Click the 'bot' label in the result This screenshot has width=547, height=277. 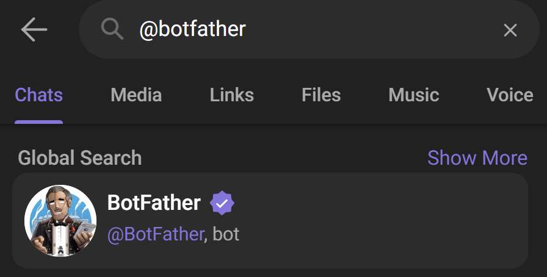pos(226,234)
